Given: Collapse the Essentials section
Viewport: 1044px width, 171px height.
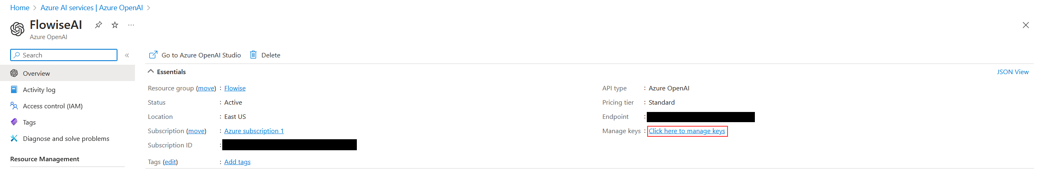Looking at the screenshot, I should (151, 72).
